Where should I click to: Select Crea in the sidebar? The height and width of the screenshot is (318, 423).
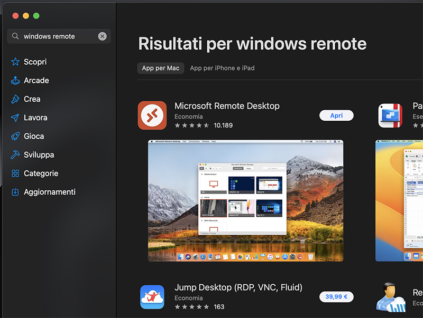32,99
